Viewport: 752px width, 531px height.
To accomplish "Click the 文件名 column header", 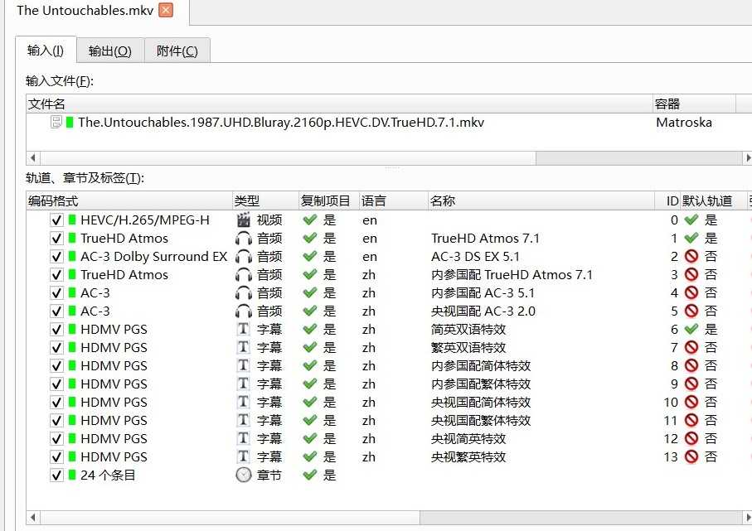I will [340, 104].
